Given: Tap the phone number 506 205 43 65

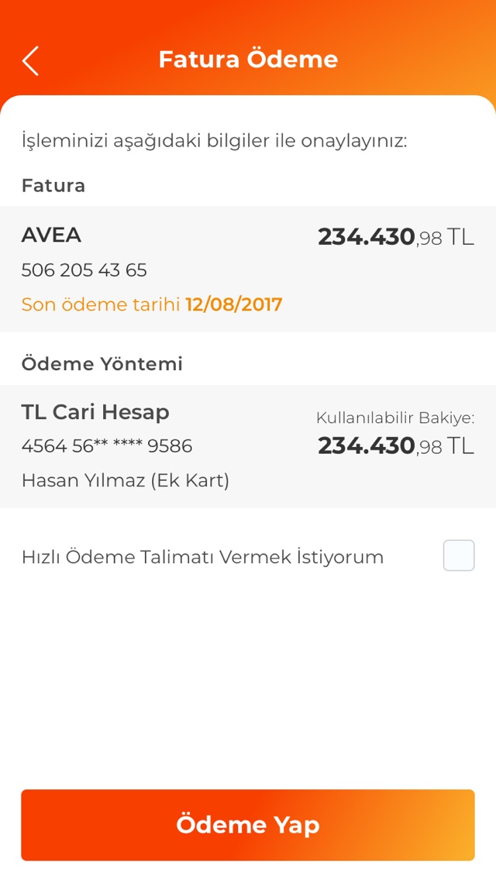Looking at the screenshot, I should [84, 270].
